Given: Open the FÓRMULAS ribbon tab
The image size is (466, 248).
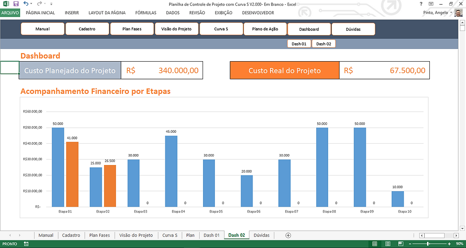Looking at the screenshot, I should 146,13.
